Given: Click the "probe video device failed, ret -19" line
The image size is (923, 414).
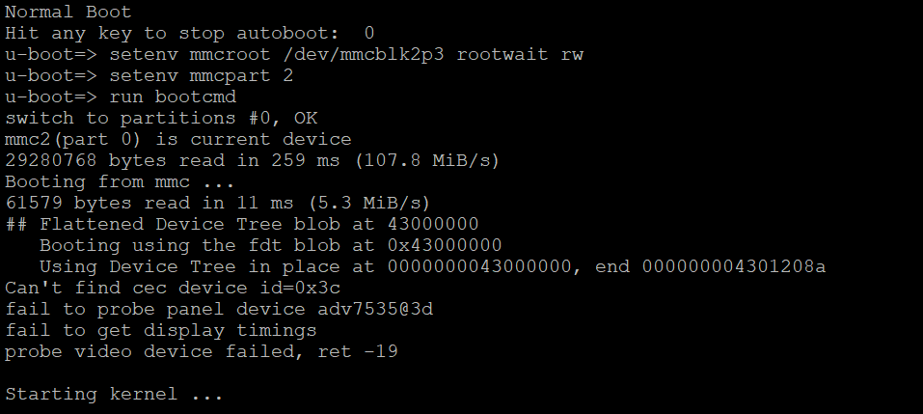Looking at the screenshot, I should click(201, 351).
